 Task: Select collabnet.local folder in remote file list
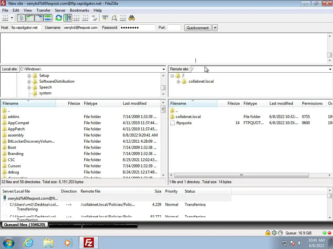pyautogui.click(x=251, y=117)
